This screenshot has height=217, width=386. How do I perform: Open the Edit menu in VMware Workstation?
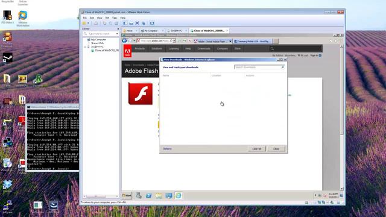[92, 18]
